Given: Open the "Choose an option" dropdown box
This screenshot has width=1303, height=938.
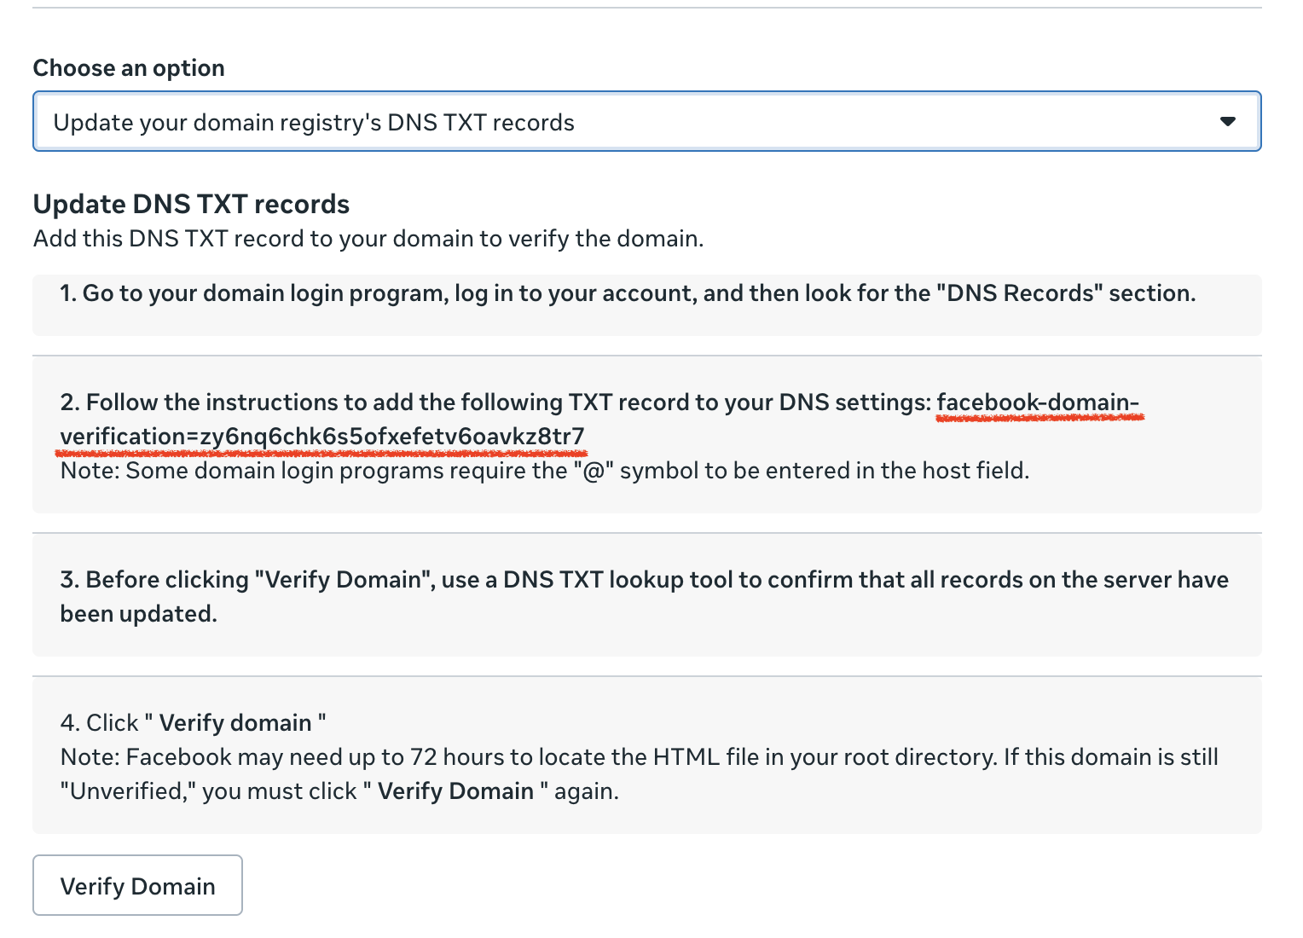Looking at the screenshot, I should 631,122.
